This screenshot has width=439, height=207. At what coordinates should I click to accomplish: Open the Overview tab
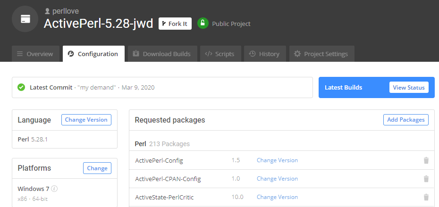point(36,54)
